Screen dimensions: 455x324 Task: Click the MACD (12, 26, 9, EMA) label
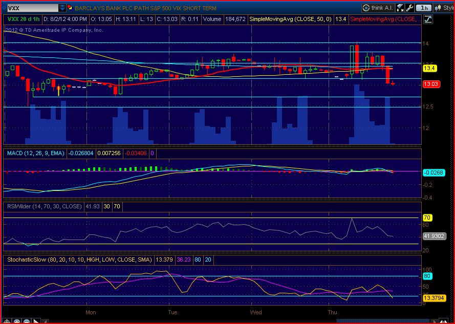36,153
